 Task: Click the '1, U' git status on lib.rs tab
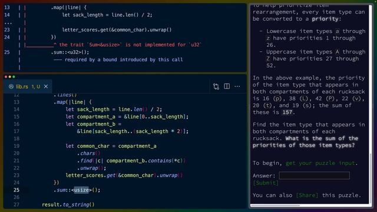coord(36,87)
